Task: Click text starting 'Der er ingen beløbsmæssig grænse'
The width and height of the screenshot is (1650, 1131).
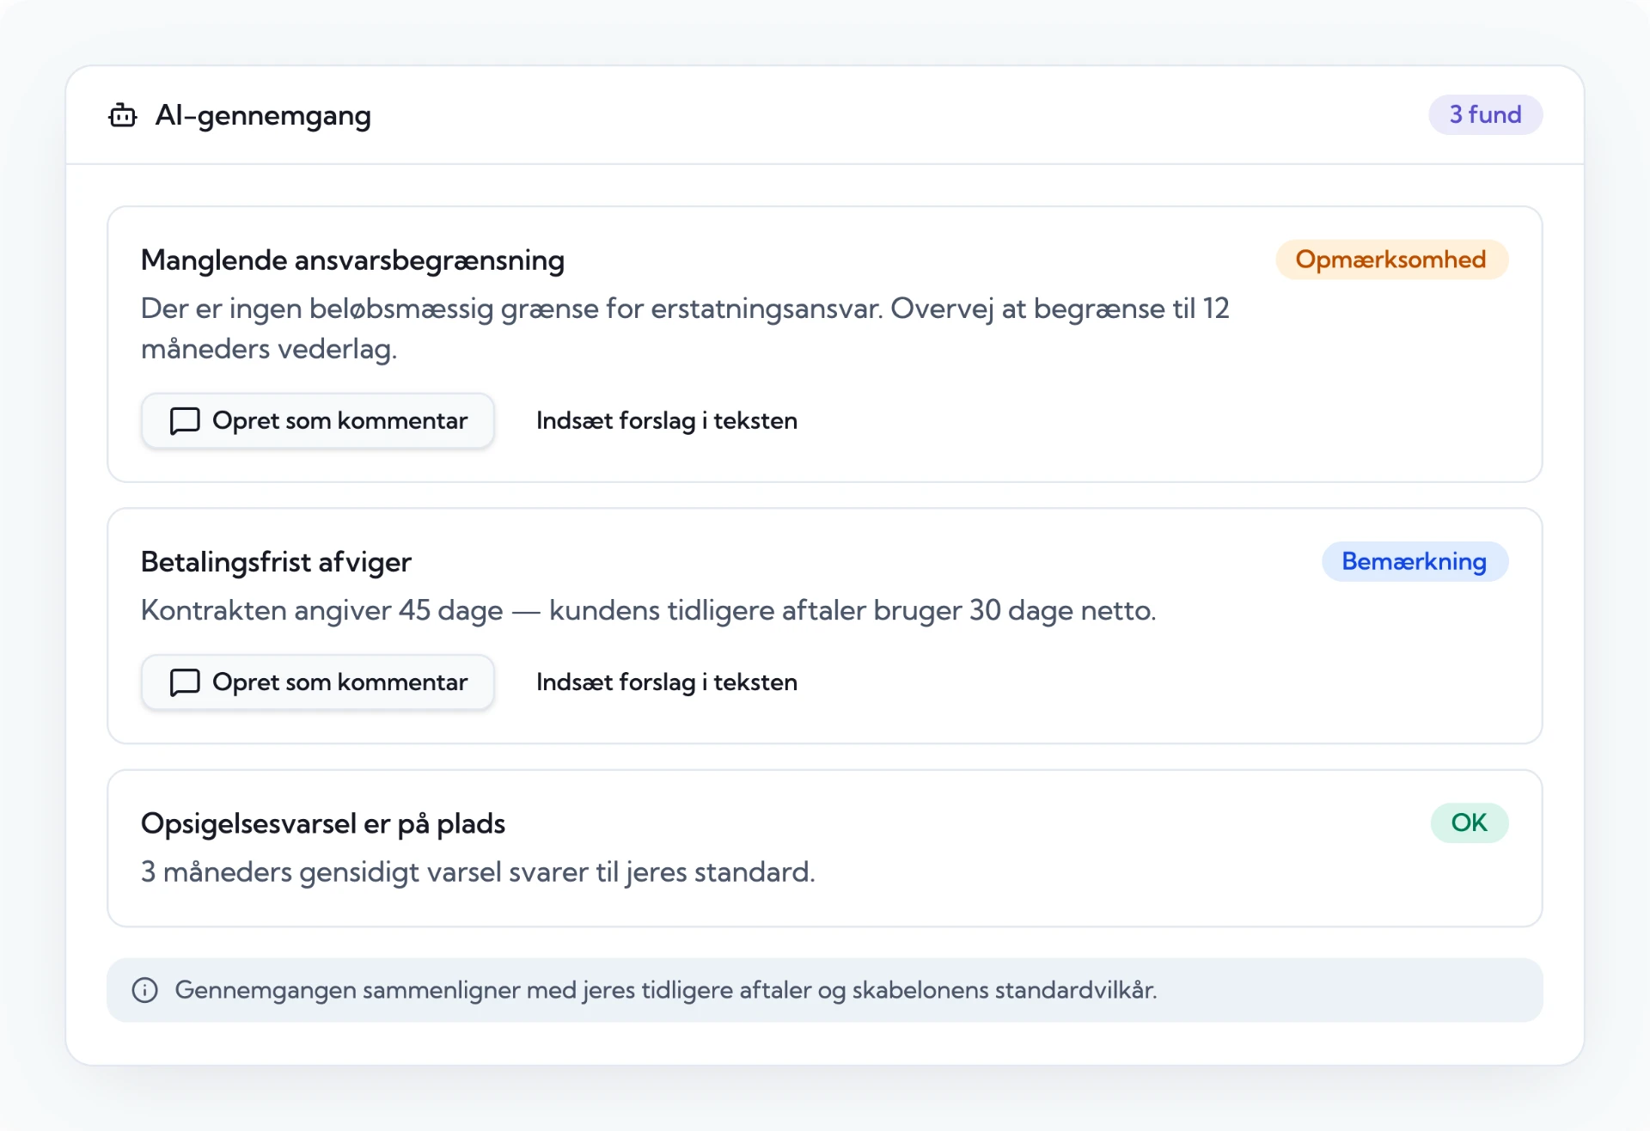Action: (685, 328)
